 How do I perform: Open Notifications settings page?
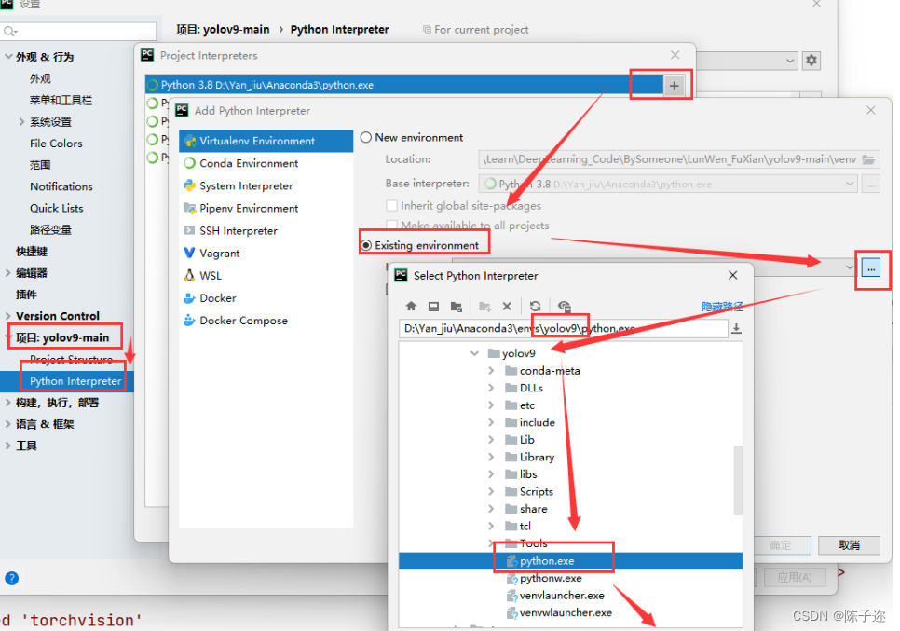pyautogui.click(x=61, y=186)
